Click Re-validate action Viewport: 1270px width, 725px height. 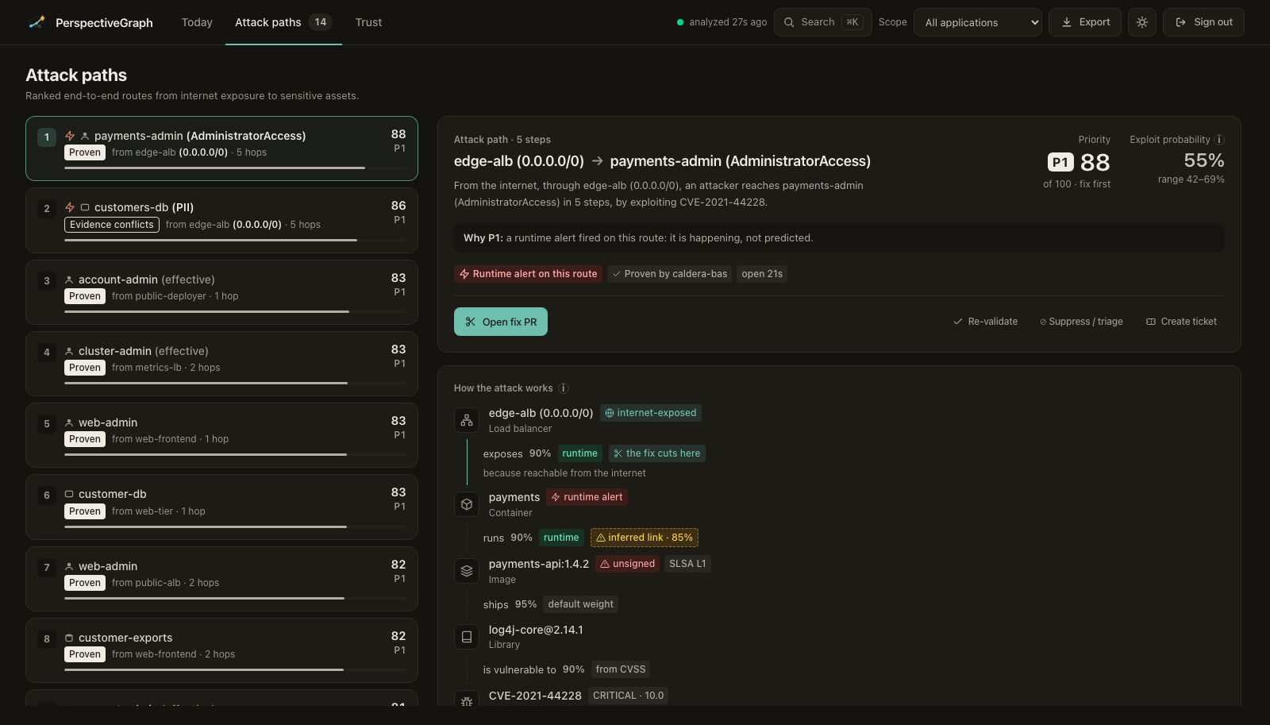click(x=985, y=322)
